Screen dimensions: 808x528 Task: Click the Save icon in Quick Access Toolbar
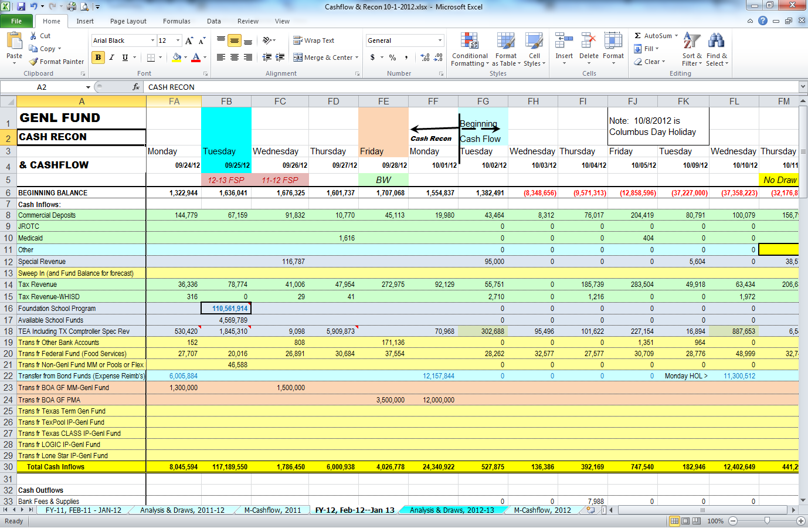coord(21,6)
